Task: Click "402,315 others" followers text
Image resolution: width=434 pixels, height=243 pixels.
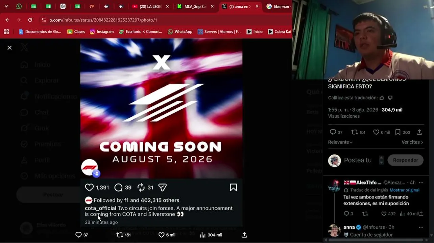Action: coord(160,200)
